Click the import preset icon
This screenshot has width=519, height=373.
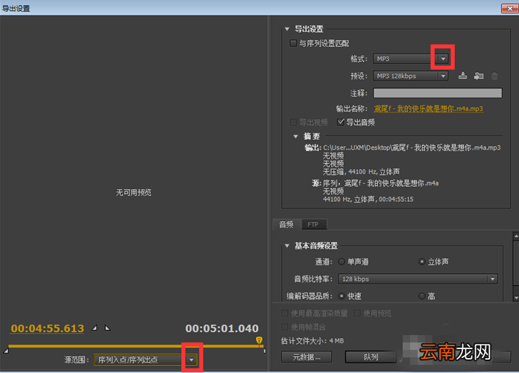pos(479,76)
